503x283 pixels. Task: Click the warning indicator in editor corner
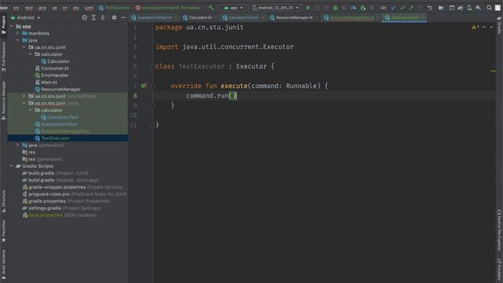(475, 28)
